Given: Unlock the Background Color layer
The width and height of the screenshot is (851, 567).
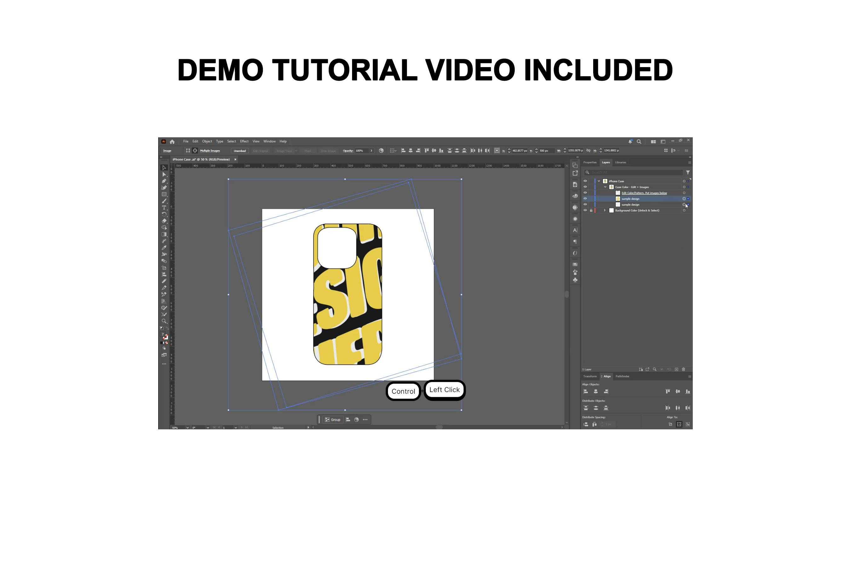Looking at the screenshot, I should pos(591,210).
